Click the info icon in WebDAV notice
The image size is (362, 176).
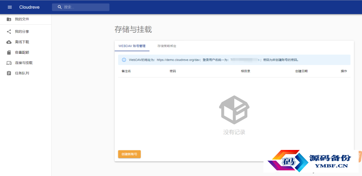[124, 60]
